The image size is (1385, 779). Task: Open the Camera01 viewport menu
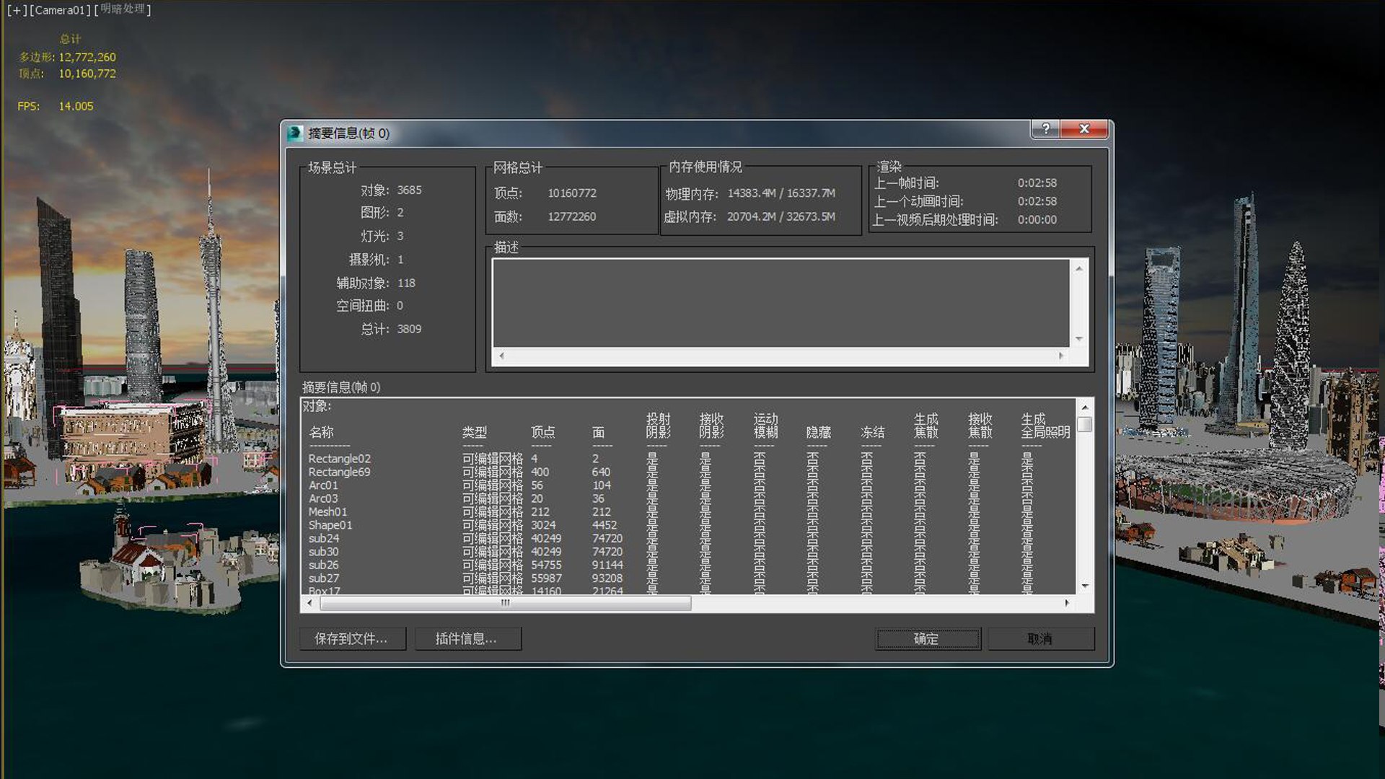coord(61,10)
